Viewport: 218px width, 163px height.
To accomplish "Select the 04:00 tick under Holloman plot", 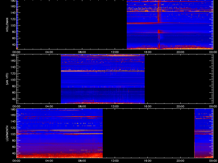I will pyautogui.click(x=49, y=52).
